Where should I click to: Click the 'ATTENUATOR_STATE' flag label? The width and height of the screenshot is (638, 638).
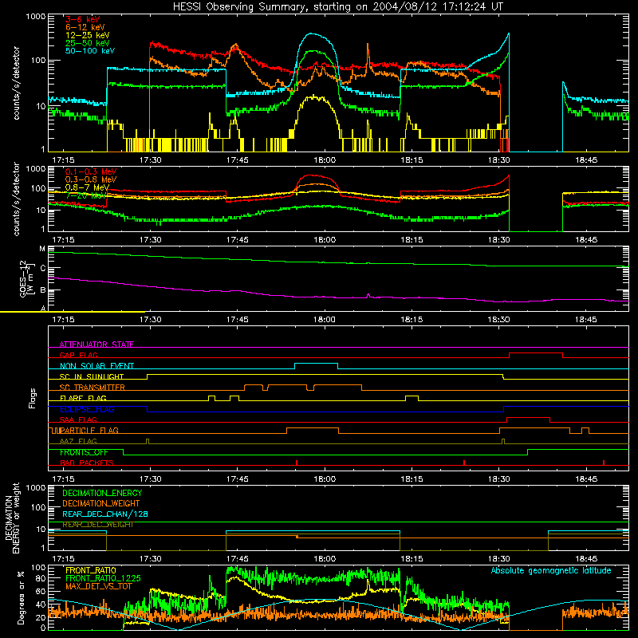(x=96, y=345)
